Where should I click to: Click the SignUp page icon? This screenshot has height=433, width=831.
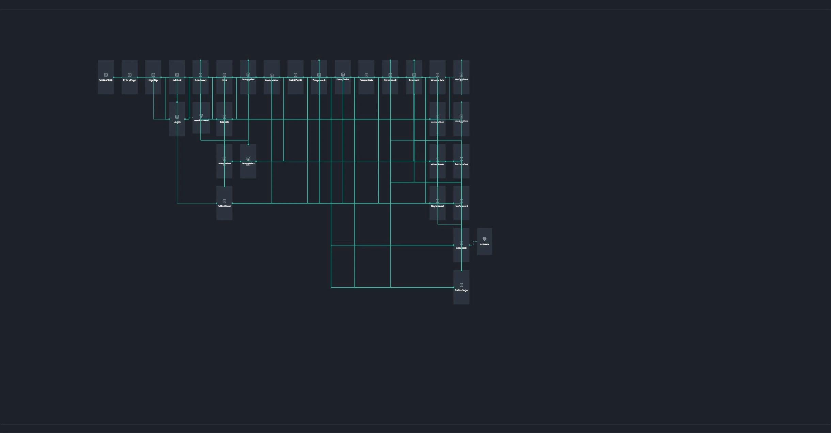(x=153, y=75)
